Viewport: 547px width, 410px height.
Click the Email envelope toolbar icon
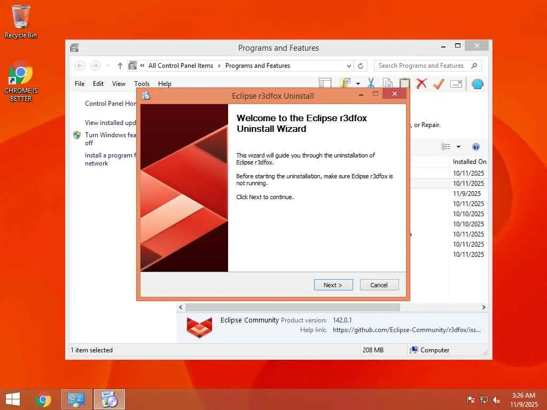pyautogui.click(x=456, y=84)
